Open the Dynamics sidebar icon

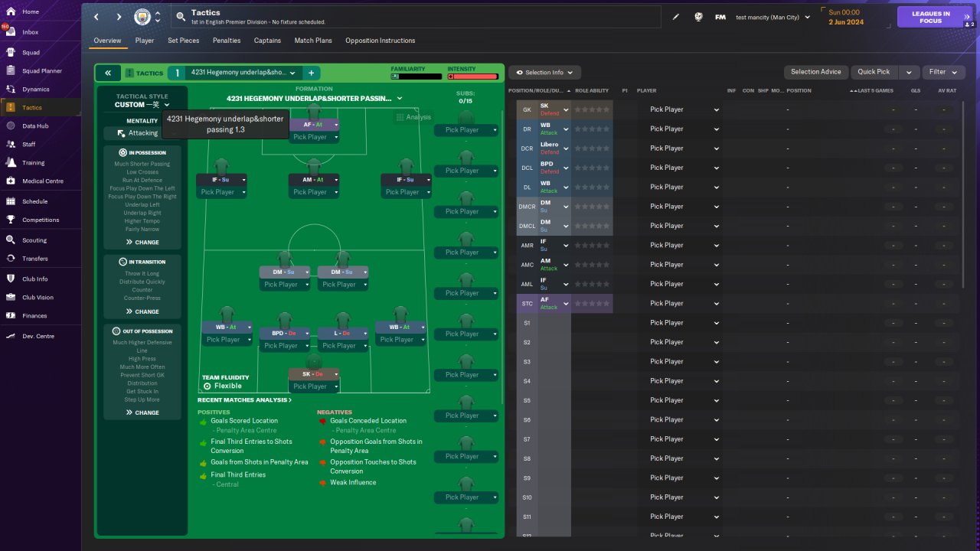pos(11,89)
